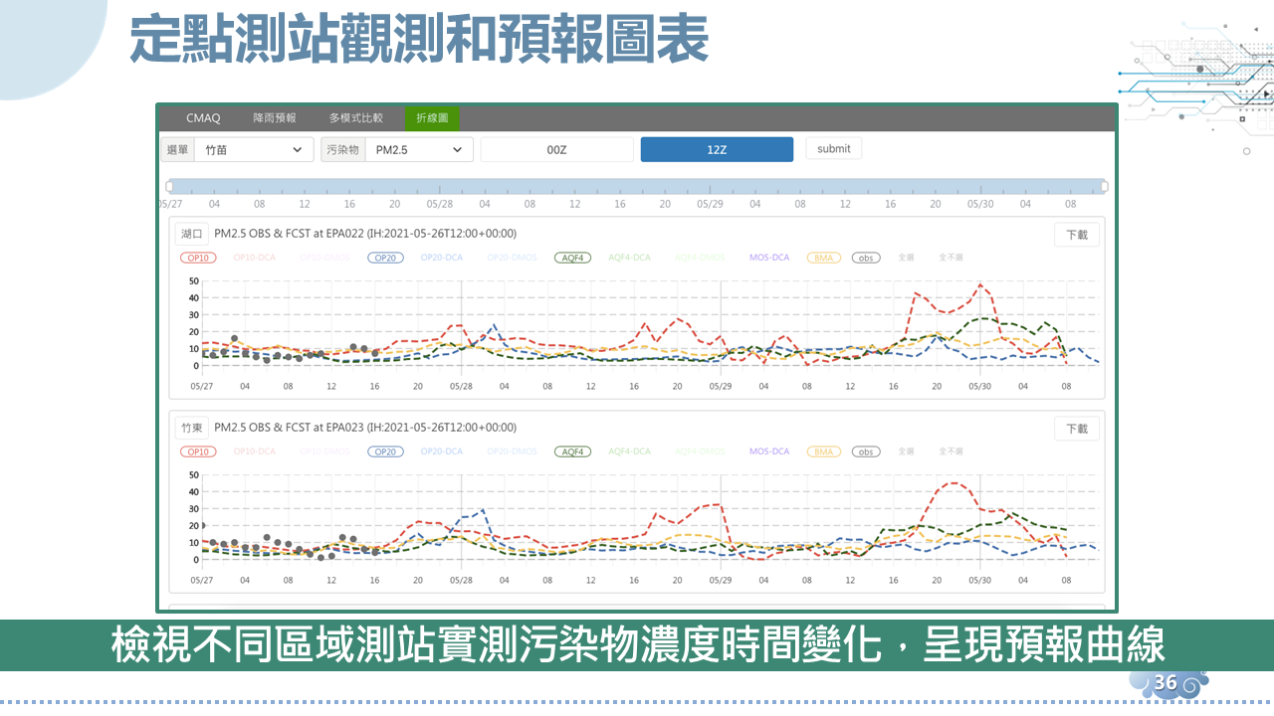Download the 湖口 station chart

(1077, 236)
